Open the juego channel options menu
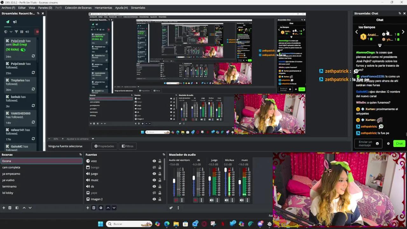Image resolution: width=407 pixels, height=229 pixels. (x=217, y=200)
